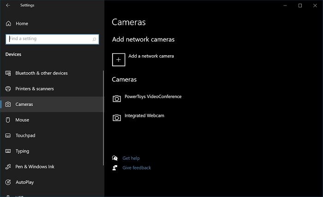Click the Give feedback person icon

click(115, 168)
